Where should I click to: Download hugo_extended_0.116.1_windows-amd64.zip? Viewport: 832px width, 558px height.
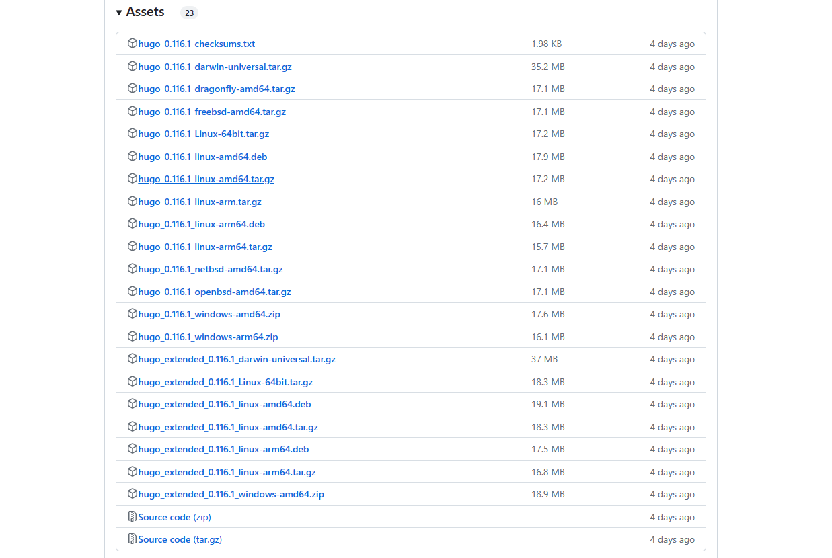coord(231,495)
